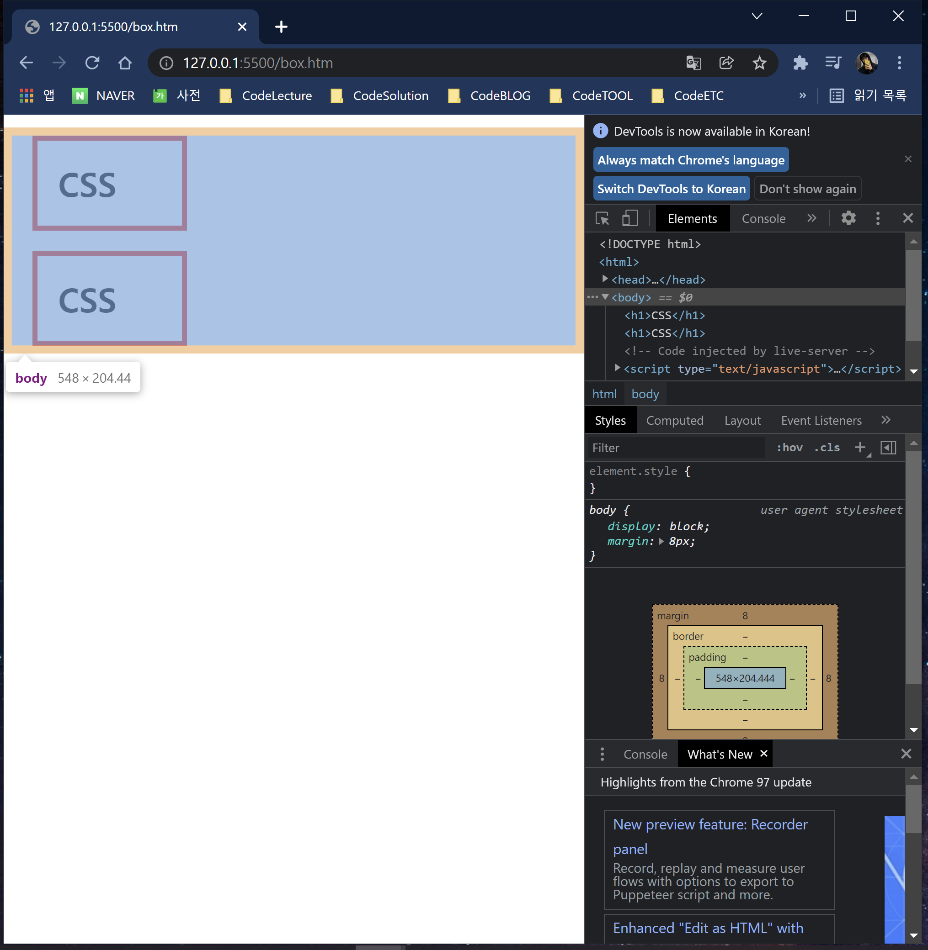Switch to the Event Listeners tab
928x950 pixels.
click(x=821, y=420)
